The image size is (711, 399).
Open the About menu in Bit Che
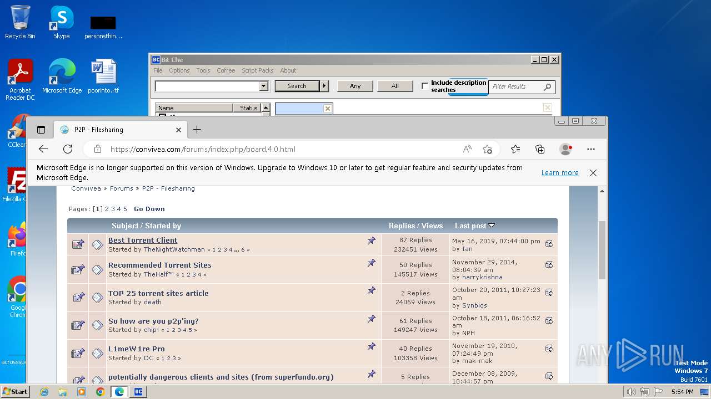coord(288,70)
